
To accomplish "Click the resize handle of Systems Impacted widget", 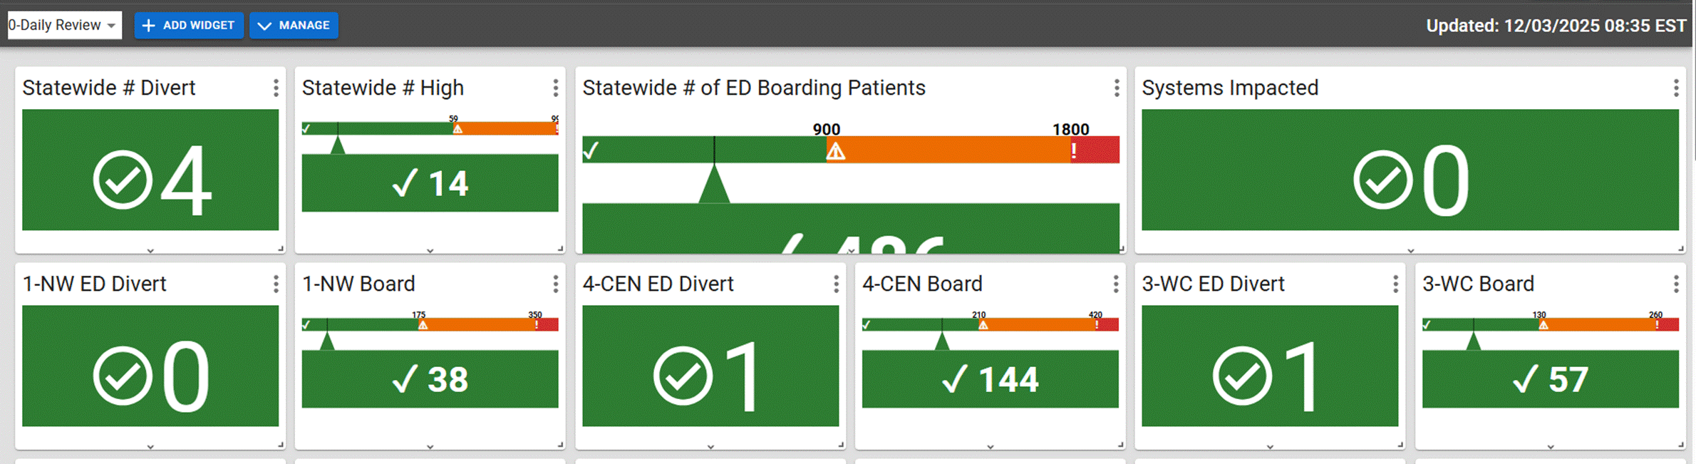I will click(1681, 249).
